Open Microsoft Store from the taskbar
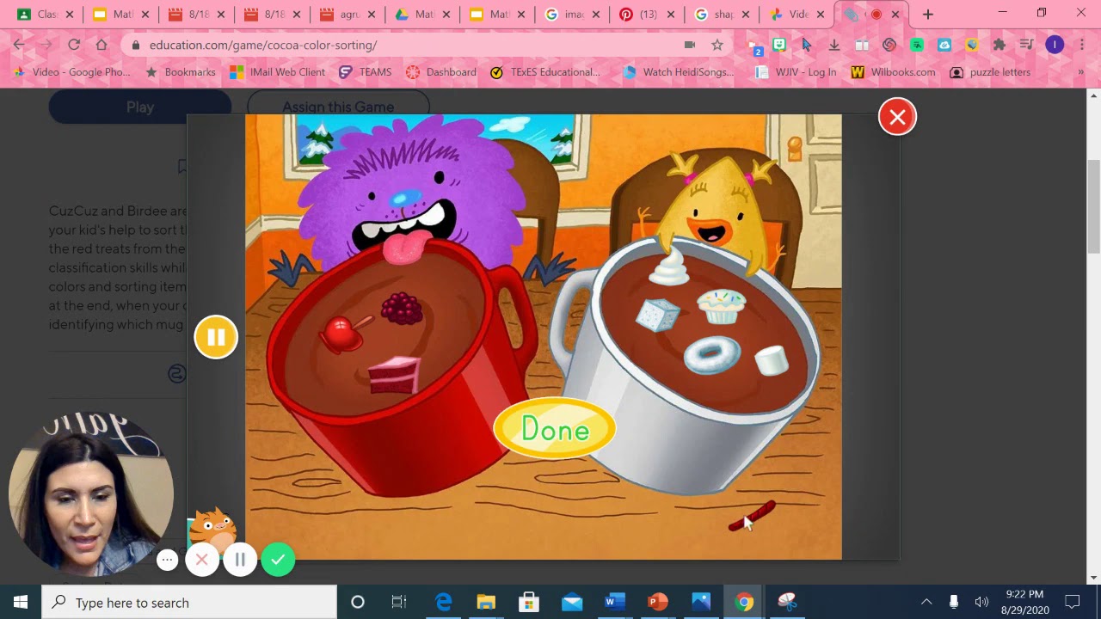Viewport: 1101px width, 619px height. pyautogui.click(x=529, y=602)
